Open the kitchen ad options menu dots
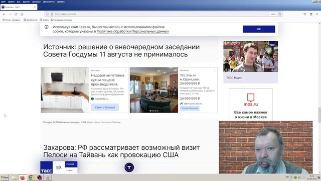This screenshot has height=181, width=321. tap(125, 70)
